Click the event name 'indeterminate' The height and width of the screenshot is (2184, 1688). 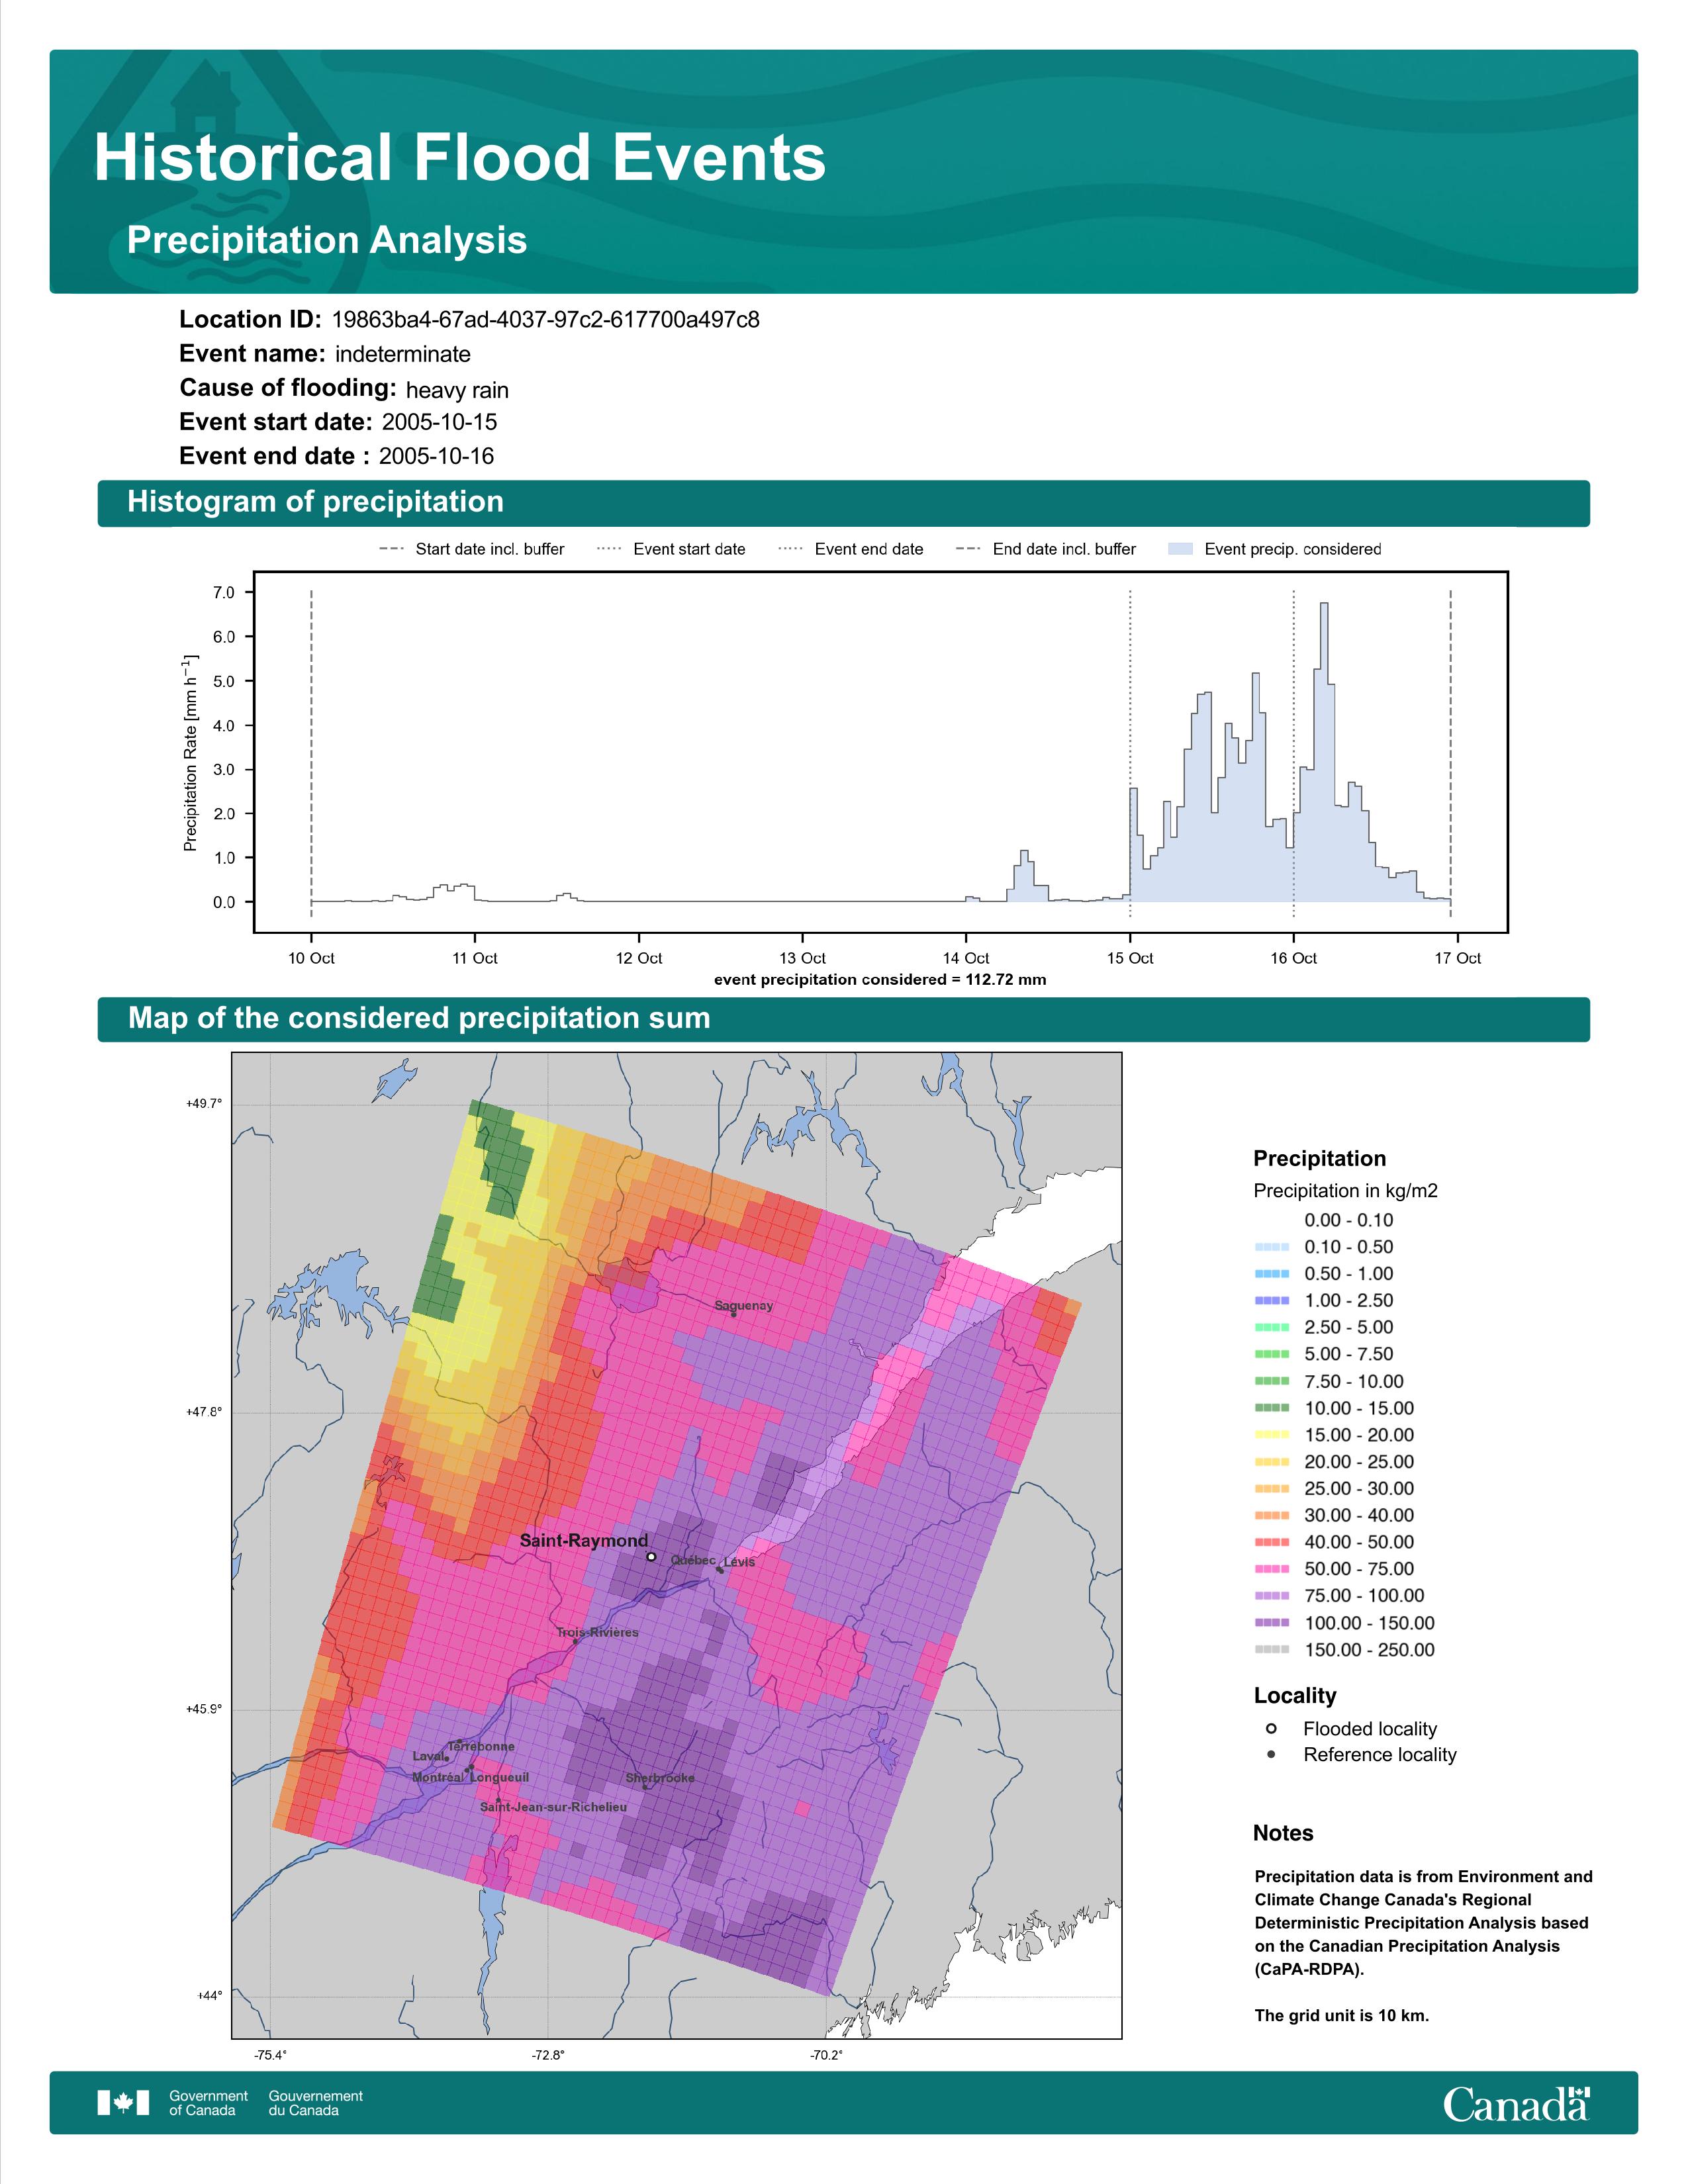403,354
